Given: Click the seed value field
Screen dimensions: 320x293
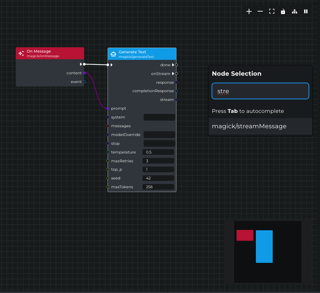Looking at the screenshot, I should tap(158, 178).
